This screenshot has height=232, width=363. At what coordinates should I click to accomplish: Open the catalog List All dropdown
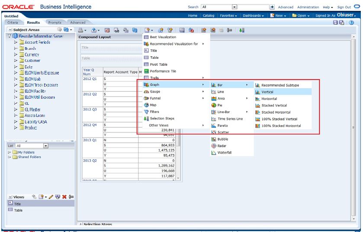point(45,145)
